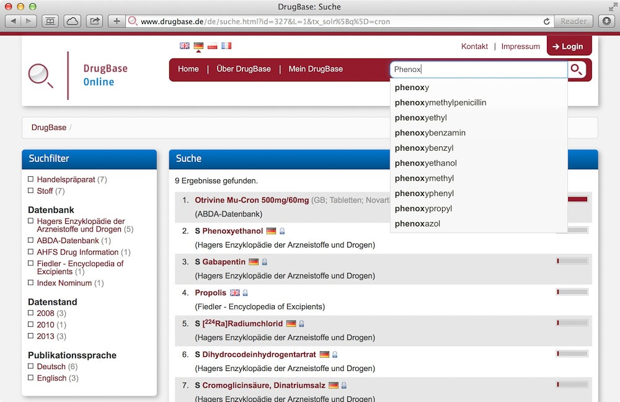Screen dimensions: 620x402
Task: Check the 2013 Datenstand checkbox
Action: point(31,336)
